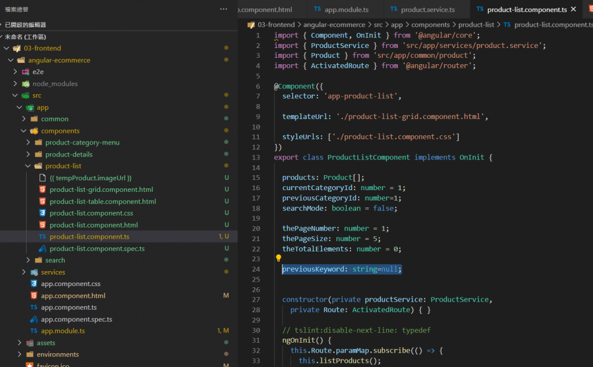This screenshot has width=593, height=367.
Task: Click the 03-frontend breadcrumb
Action: click(x=276, y=25)
